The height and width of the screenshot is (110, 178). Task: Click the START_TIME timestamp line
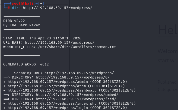(x=42, y=38)
